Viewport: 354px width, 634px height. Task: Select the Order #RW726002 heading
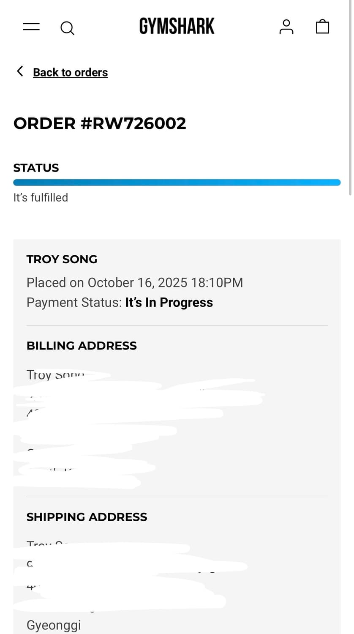[100, 123]
